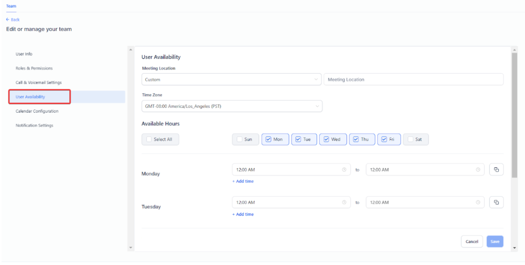Click clock icon in Tuesday start time
This screenshot has height=265, width=525.
pos(344,203)
